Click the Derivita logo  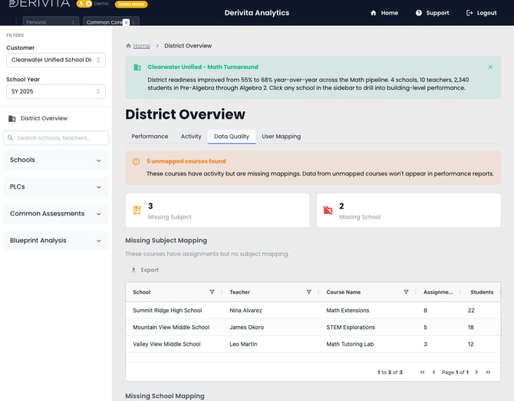(x=39, y=4)
